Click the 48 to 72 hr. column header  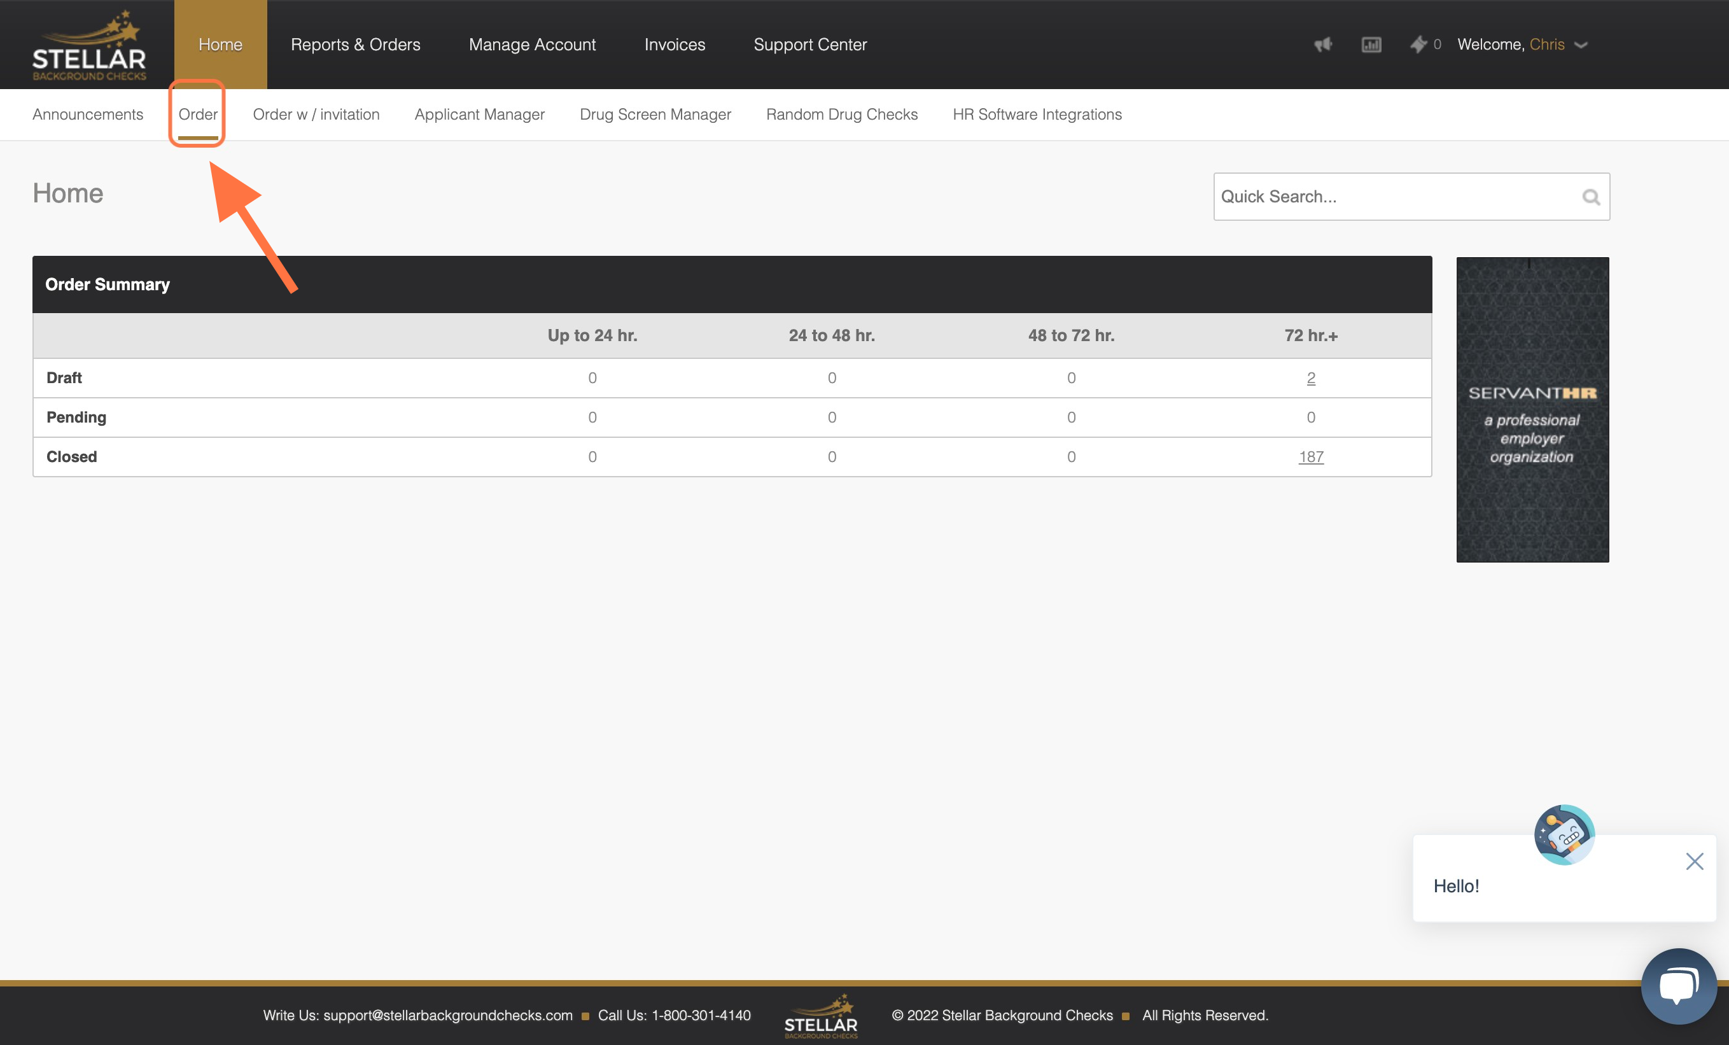pyautogui.click(x=1071, y=335)
